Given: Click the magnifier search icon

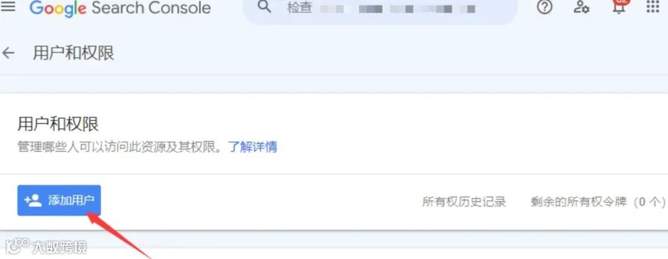Looking at the screenshot, I should click(x=265, y=7).
